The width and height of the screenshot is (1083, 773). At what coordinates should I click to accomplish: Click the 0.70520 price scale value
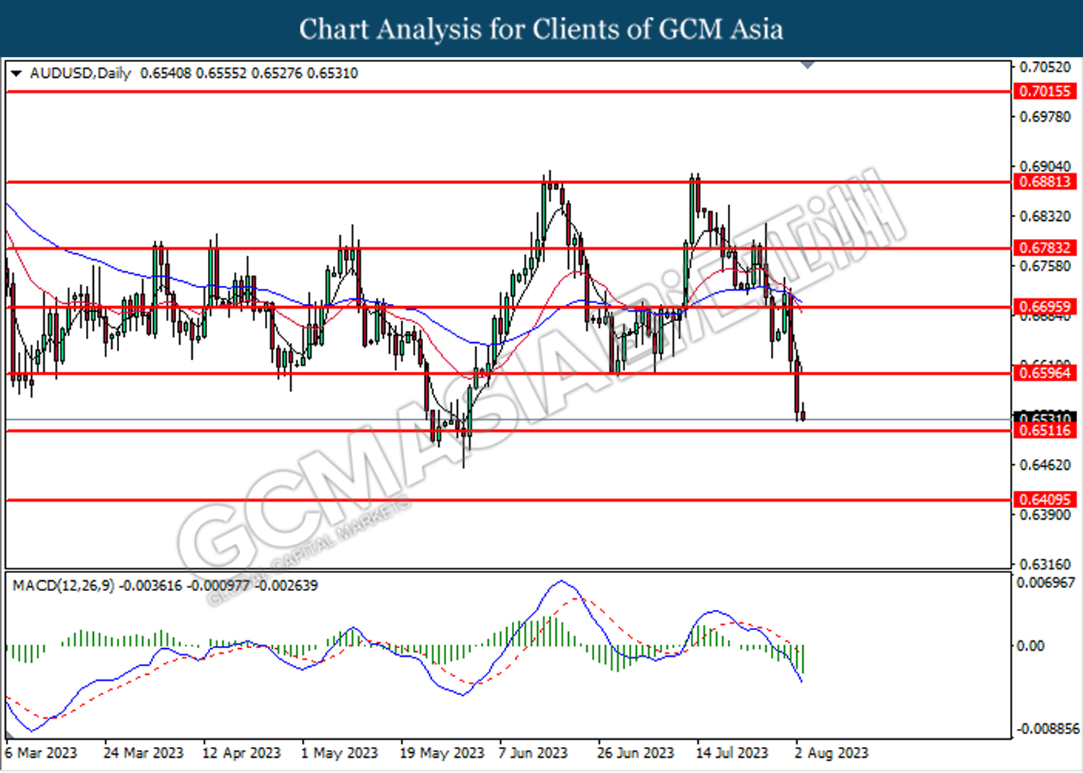[x=1045, y=67]
